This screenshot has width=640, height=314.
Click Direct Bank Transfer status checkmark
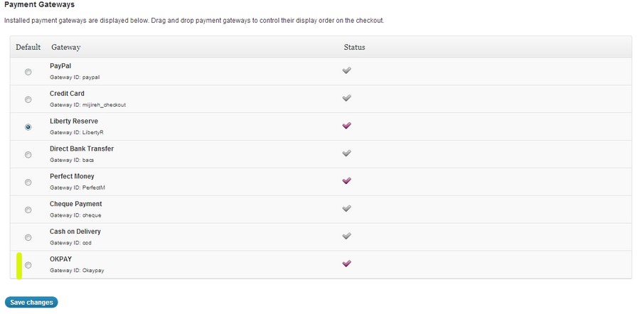[x=347, y=153]
